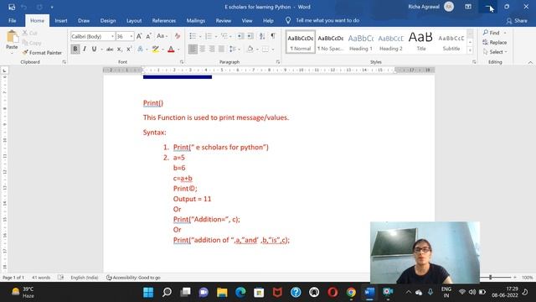Apply the Title style
Image resolution: width=536 pixels, height=302 pixels.
pos(420,43)
